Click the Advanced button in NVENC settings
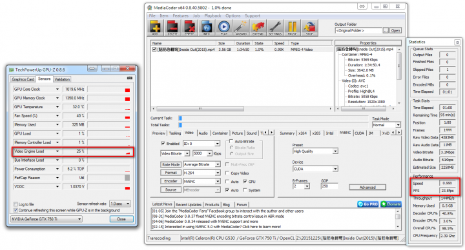The height and width of the screenshot is (250, 465). (367, 187)
